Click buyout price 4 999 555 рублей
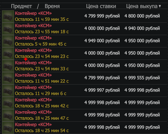The height and width of the screenshot is (134, 168). (142, 78)
